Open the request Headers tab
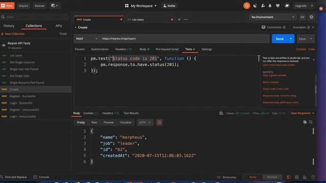326x183 pixels. pos(123,49)
